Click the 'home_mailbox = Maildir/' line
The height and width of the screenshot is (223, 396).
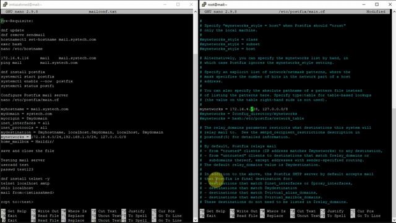tap(27, 142)
